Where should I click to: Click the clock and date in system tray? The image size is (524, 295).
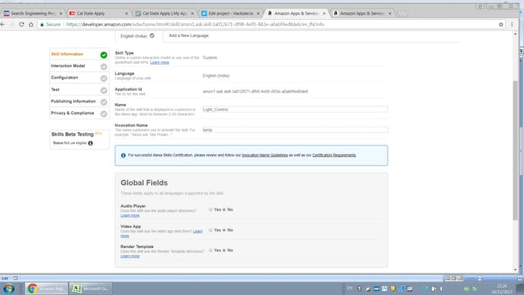(502, 289)
